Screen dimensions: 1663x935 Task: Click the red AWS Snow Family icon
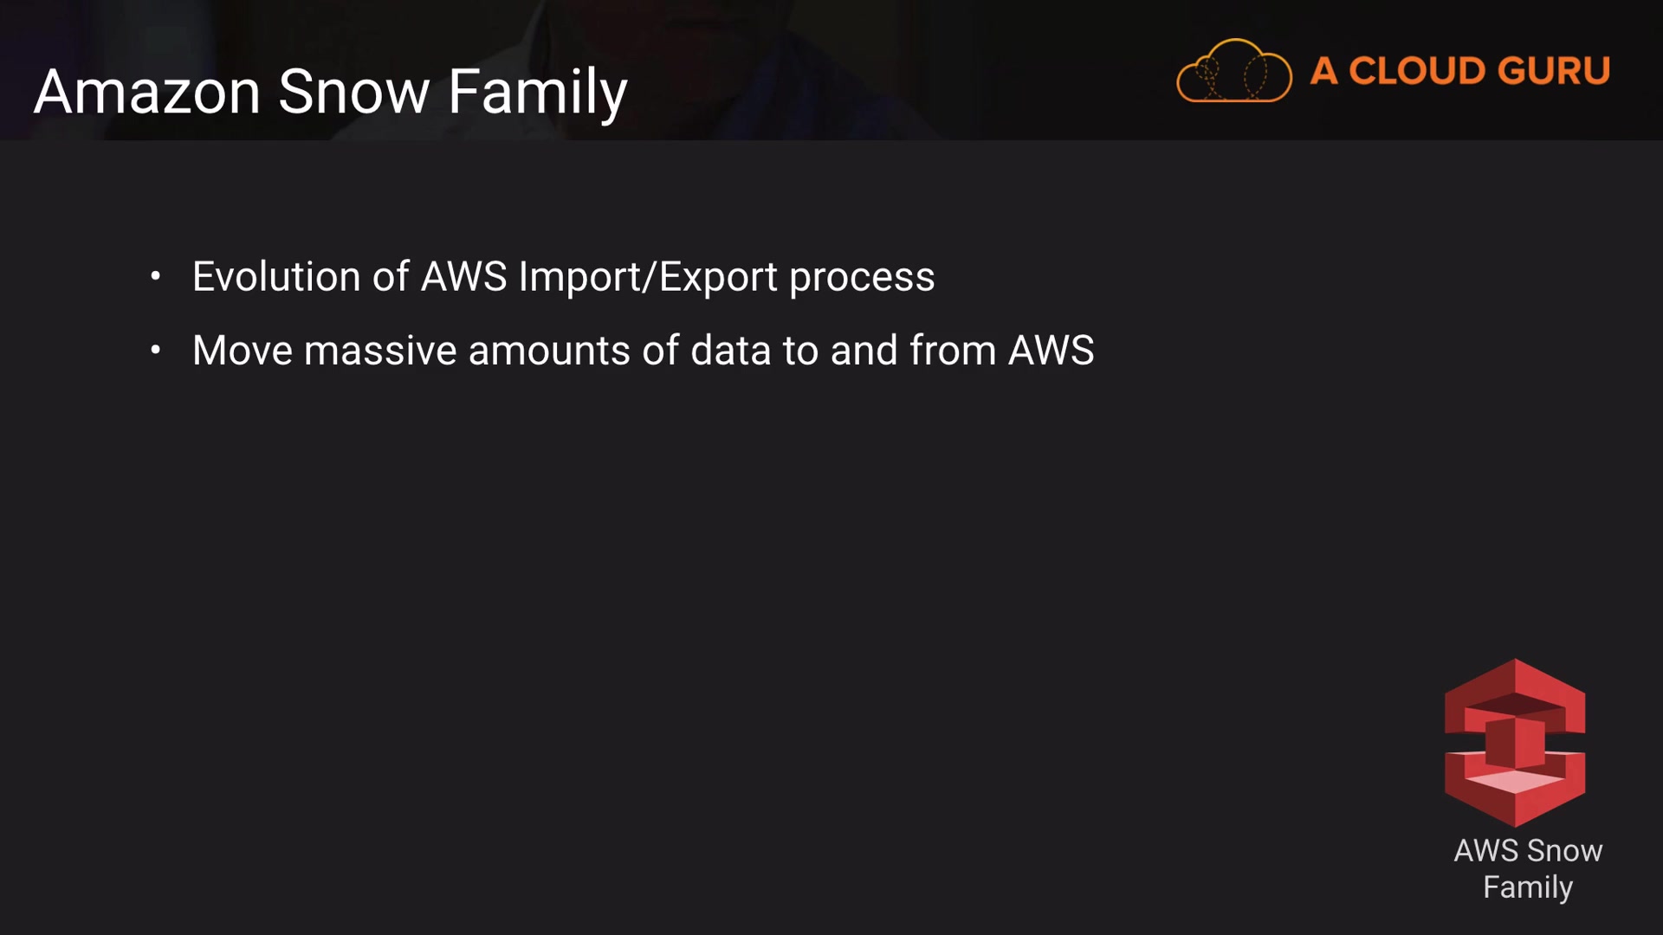(x=1515, y=742)
